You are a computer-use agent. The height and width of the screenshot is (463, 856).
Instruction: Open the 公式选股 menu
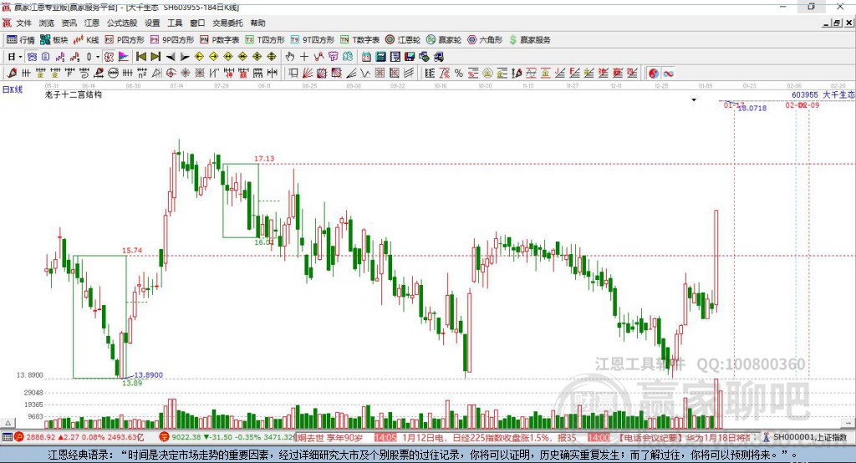(122, 23)
